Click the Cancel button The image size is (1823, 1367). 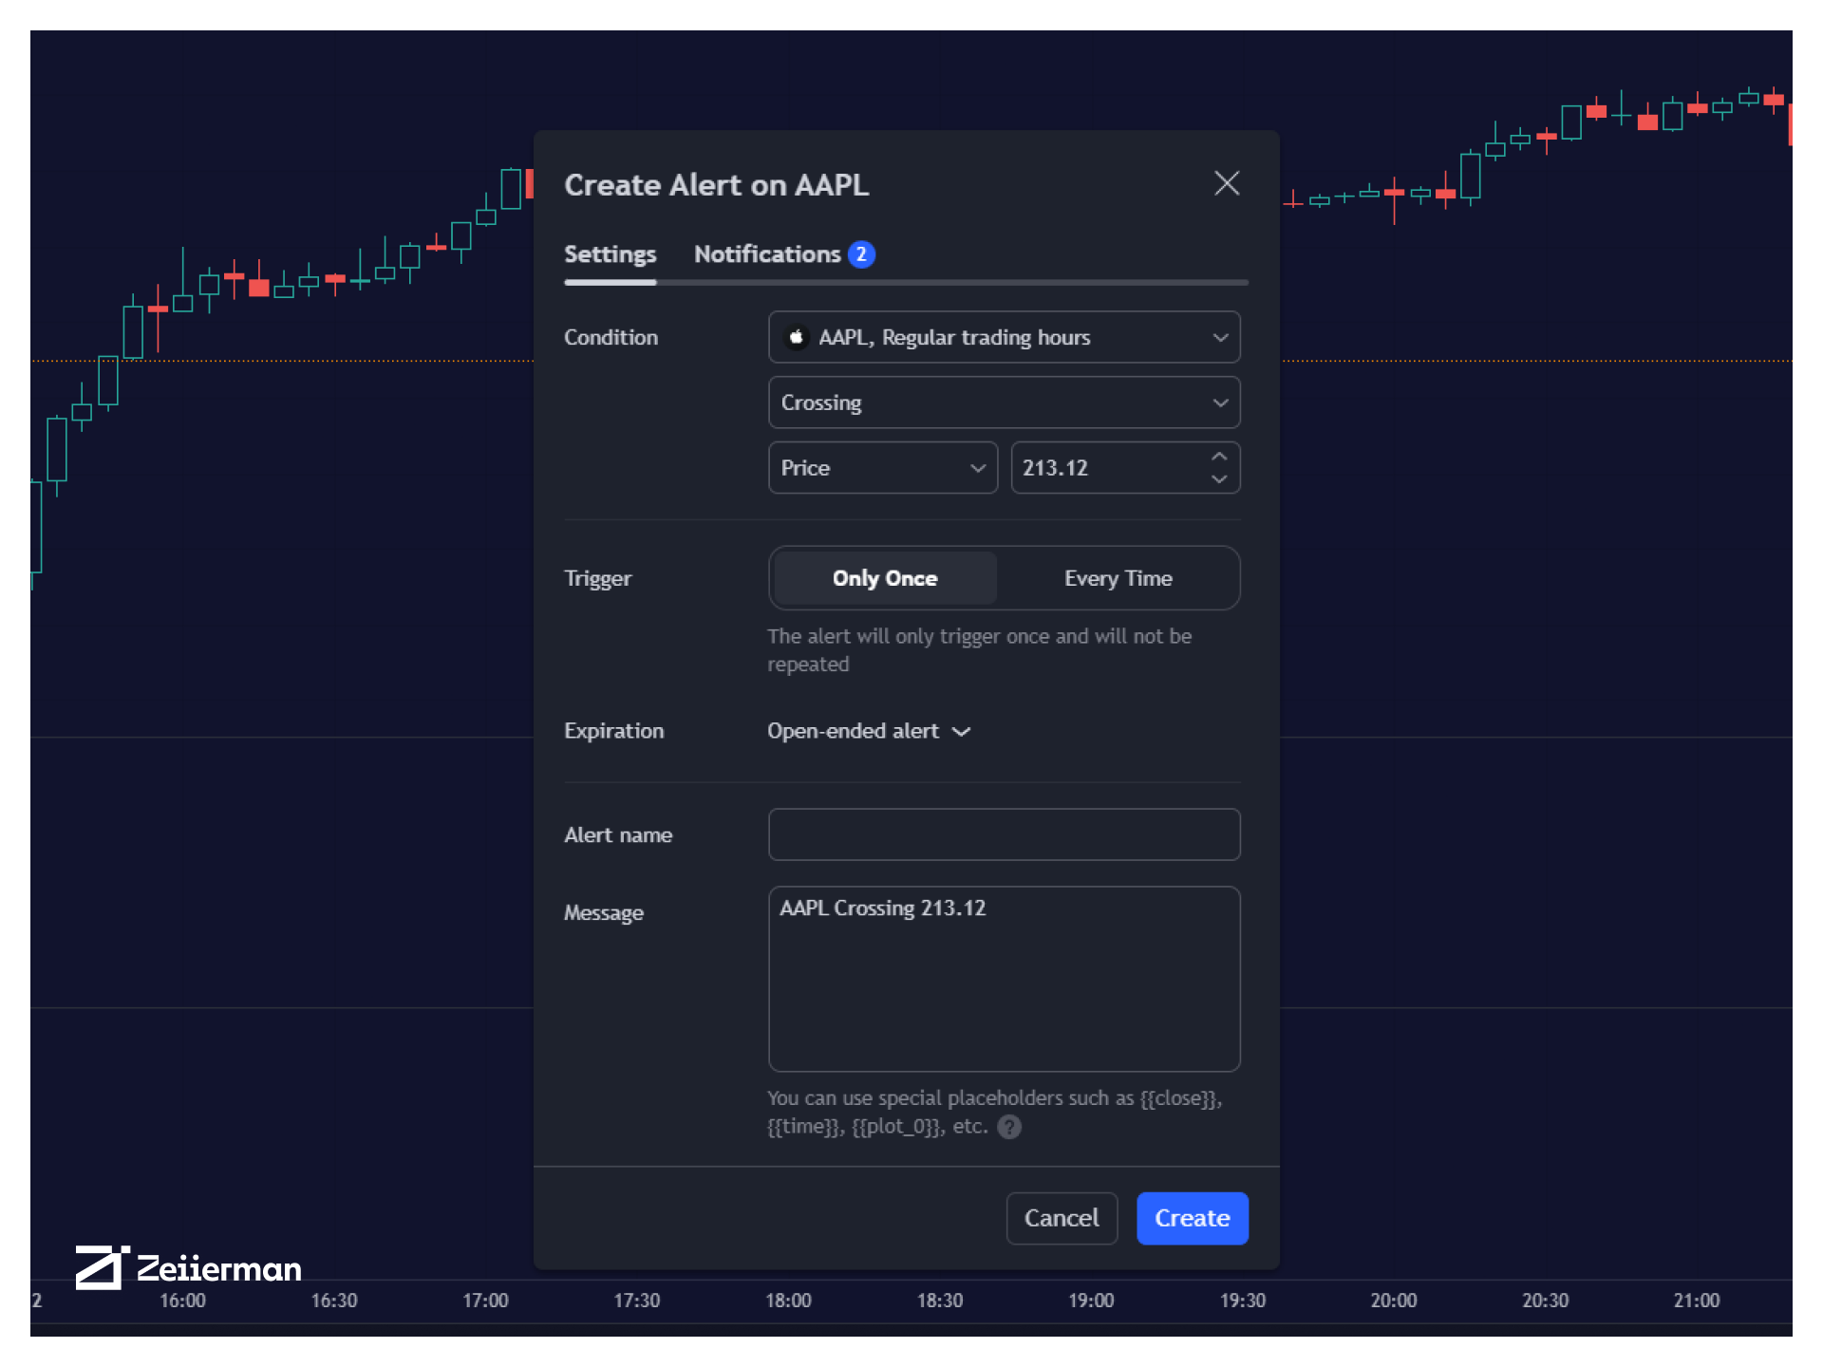click(1062, 1218)
